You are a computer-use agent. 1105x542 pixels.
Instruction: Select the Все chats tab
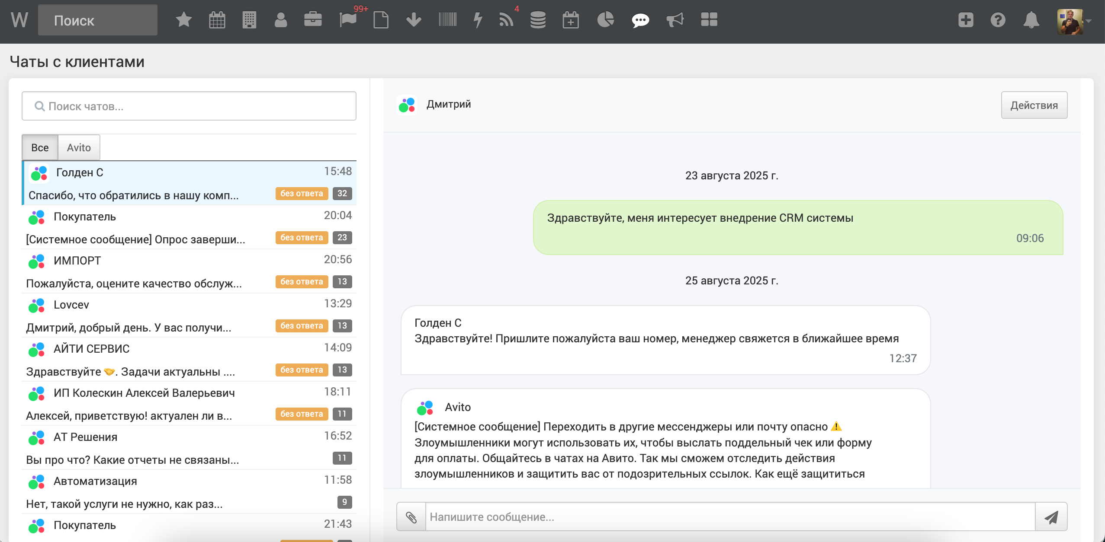click(40, 148)
